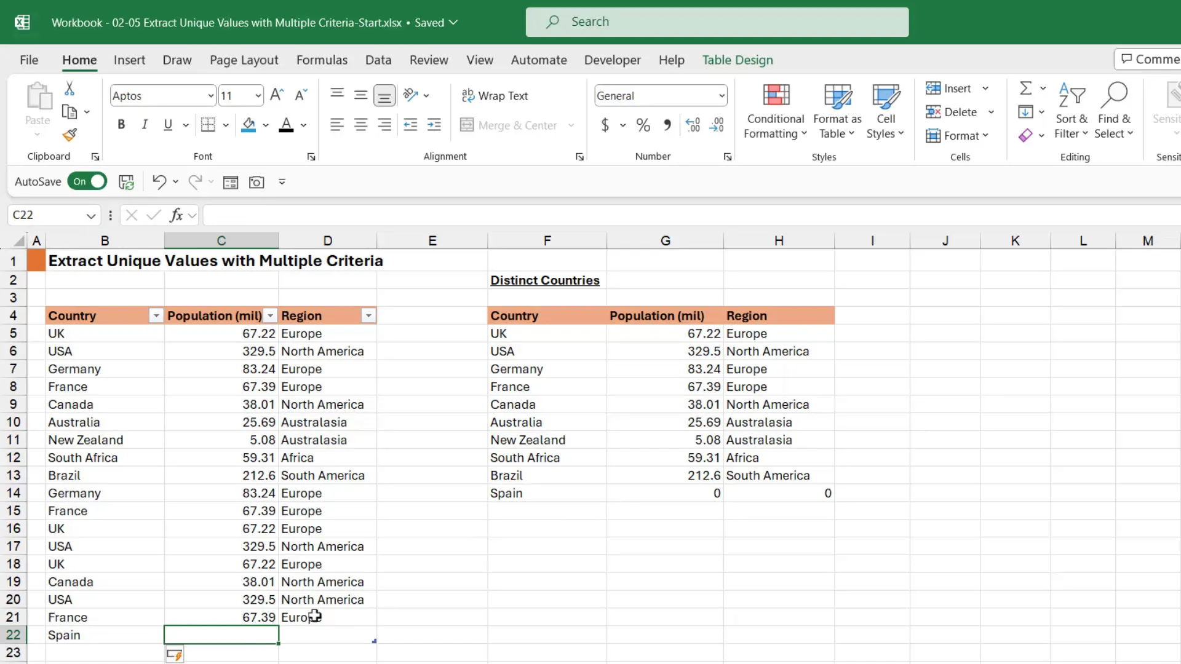
Task: Click the Search box
Action: 717,22
